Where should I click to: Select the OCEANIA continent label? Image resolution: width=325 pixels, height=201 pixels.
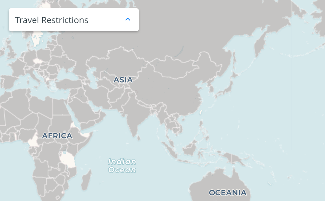228,193
